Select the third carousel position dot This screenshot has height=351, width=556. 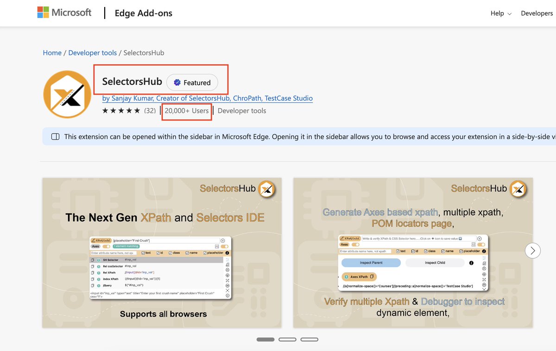pos(309,339)
